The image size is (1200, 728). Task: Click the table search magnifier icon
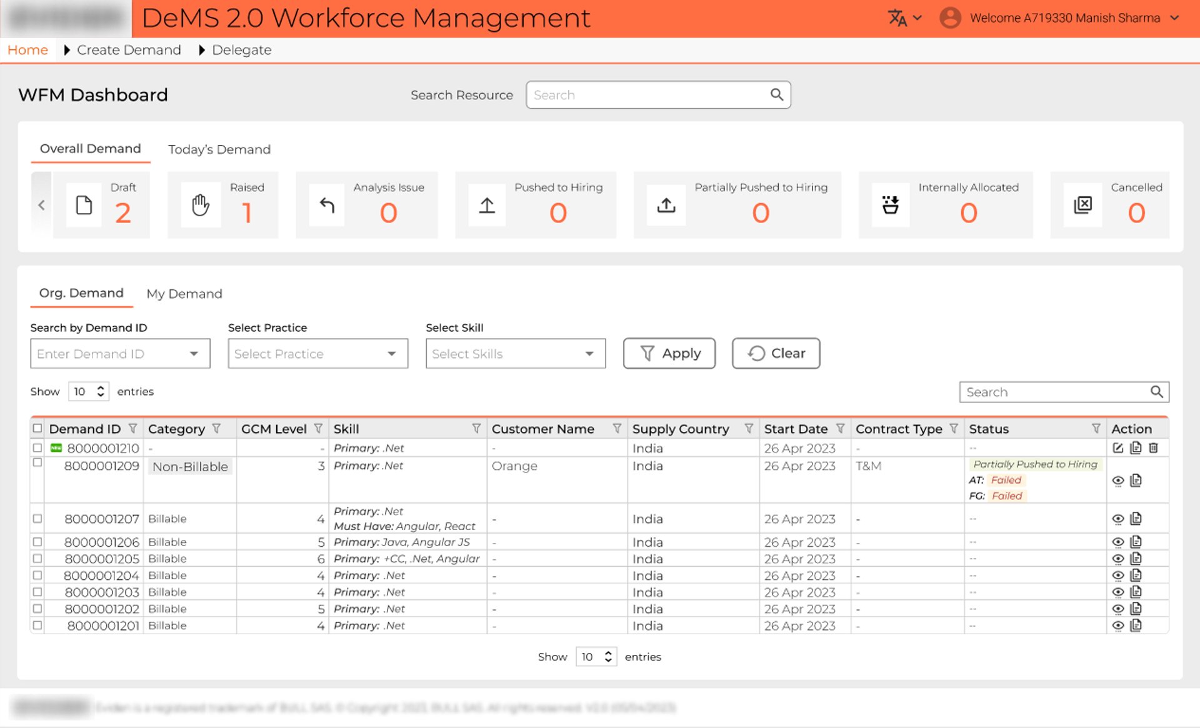click(x=1156, y=392)
